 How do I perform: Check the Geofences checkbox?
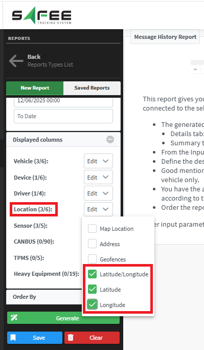coord(92,259)
